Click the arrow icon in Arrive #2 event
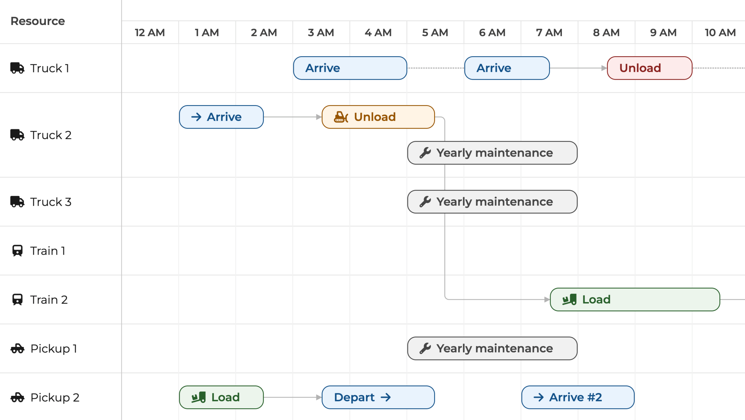Screen dimensions: 745x420 [x=539, y=397]
